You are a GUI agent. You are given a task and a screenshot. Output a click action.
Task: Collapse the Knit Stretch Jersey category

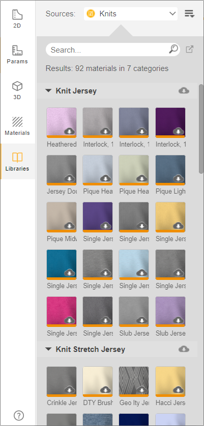pos(48,349)
